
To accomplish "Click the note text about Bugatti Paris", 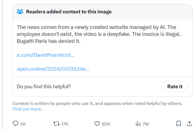I will 49,41.
